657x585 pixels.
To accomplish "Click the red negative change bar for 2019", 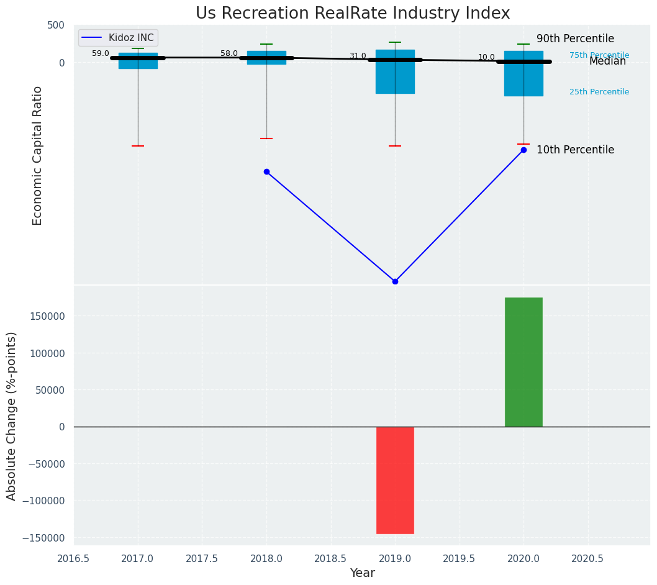I will click(x=395, y=480).
